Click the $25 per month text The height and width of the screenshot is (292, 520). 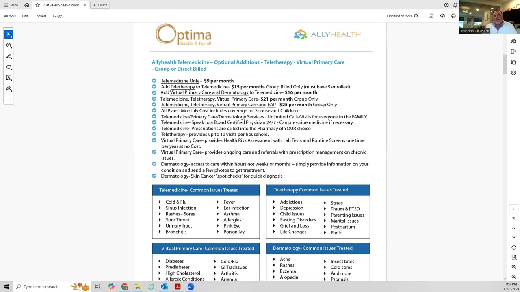click(x=295, y=105)
